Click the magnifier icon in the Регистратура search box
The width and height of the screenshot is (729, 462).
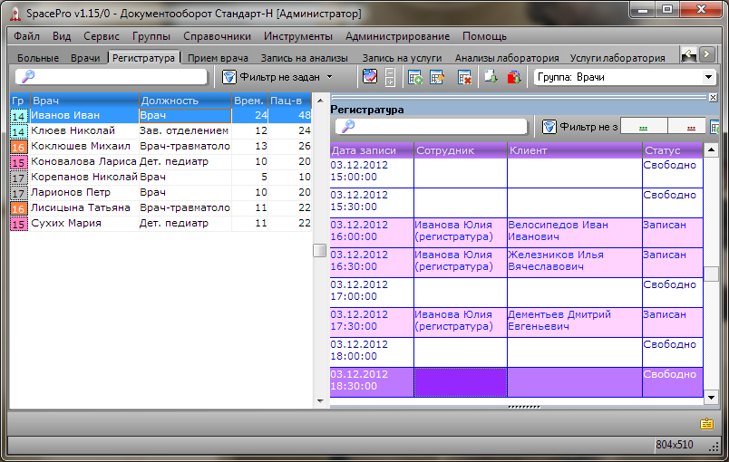pyautogui.click(x=348, y=126)
